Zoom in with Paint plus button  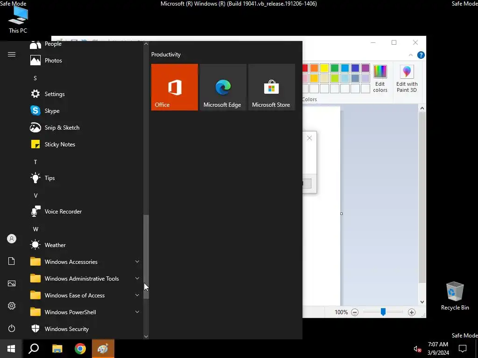tap(412, 312)
